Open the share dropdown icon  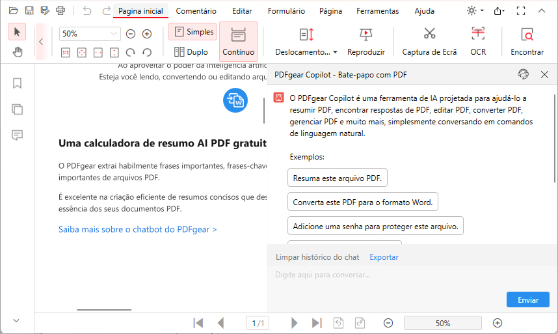tap(499, 11)
